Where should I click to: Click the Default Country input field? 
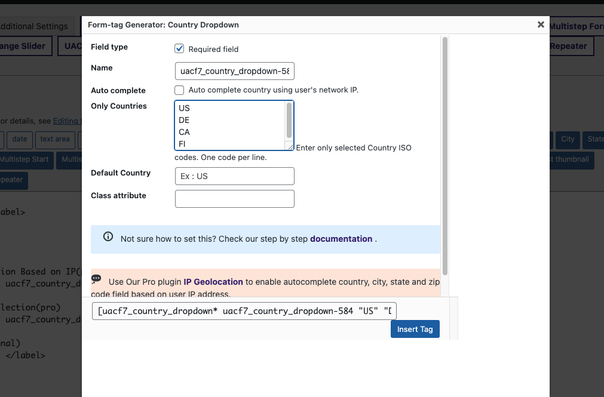234,176
